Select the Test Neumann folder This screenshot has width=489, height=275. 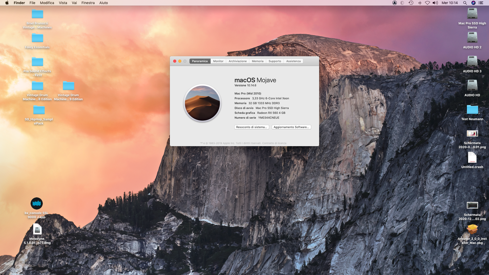472,110
